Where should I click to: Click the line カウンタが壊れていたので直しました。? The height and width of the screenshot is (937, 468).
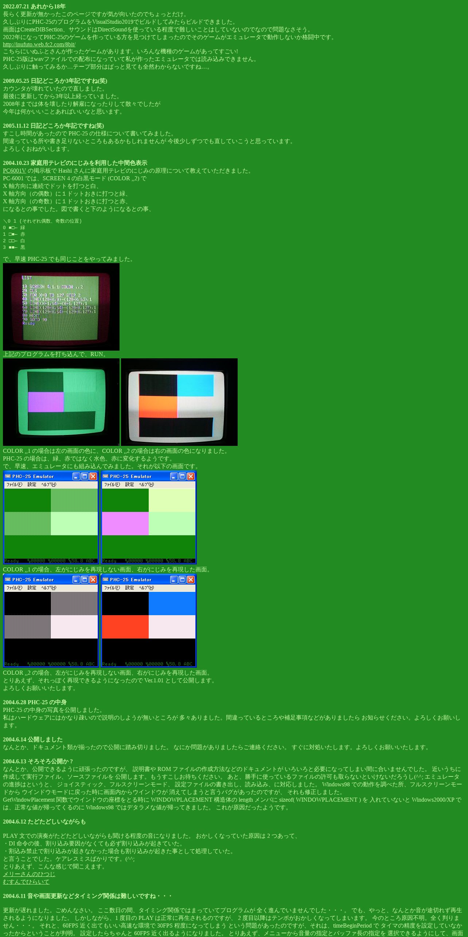(55, 89)
